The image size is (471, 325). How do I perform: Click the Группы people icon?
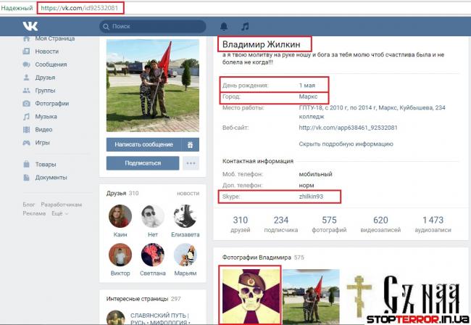(26, 90)
